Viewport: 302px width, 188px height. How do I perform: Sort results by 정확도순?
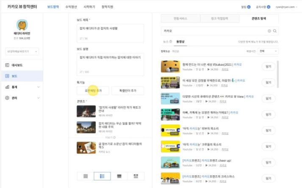point(165,51)
